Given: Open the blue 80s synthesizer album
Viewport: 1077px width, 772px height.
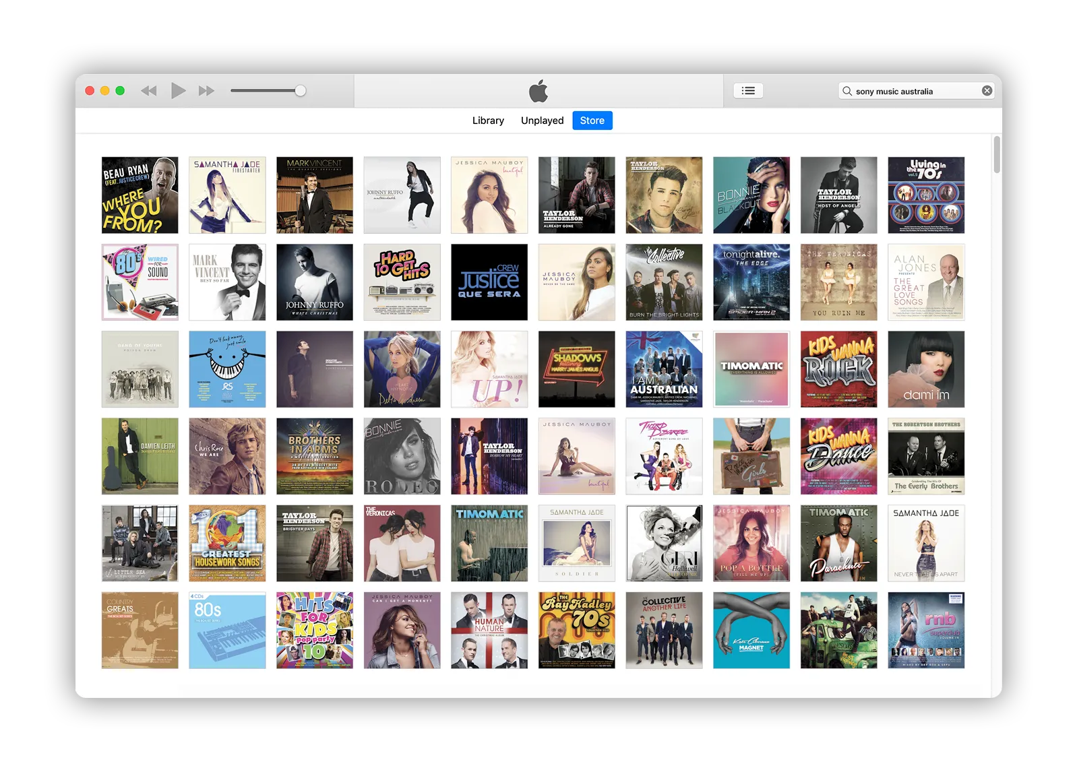Looking at the screenshot, I should [x=227, y=631].
